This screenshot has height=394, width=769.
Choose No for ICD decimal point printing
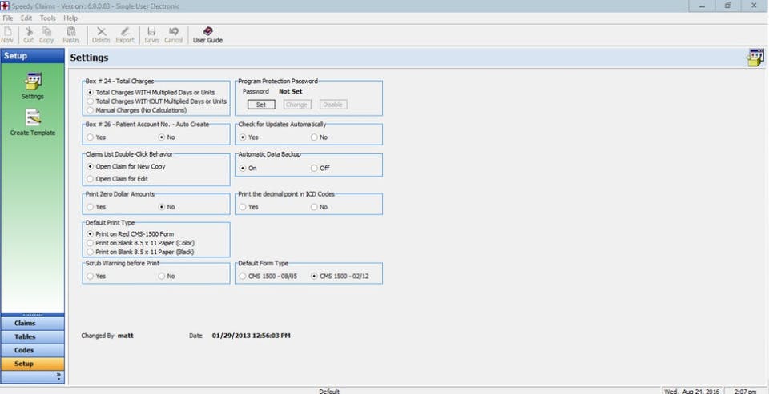point(314,207)
